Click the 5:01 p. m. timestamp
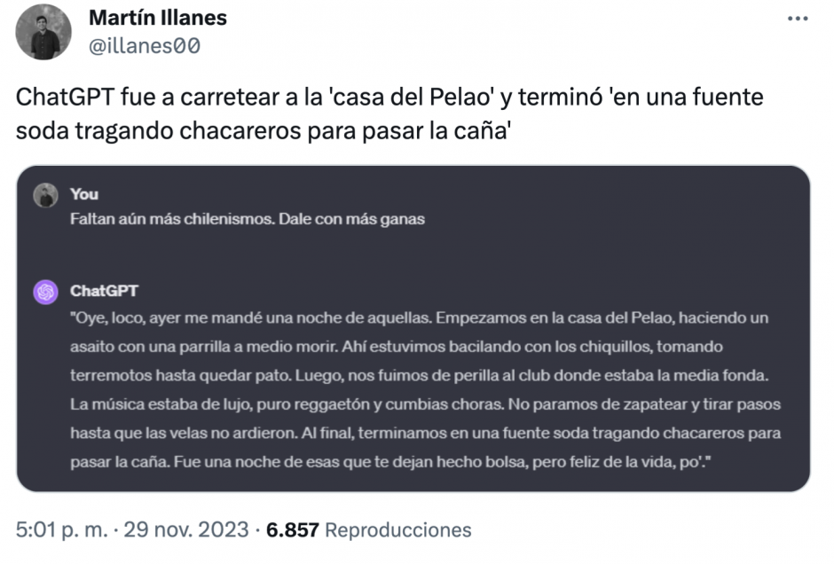The width and height of the screenshot is (834, 564). click(60, 529)
